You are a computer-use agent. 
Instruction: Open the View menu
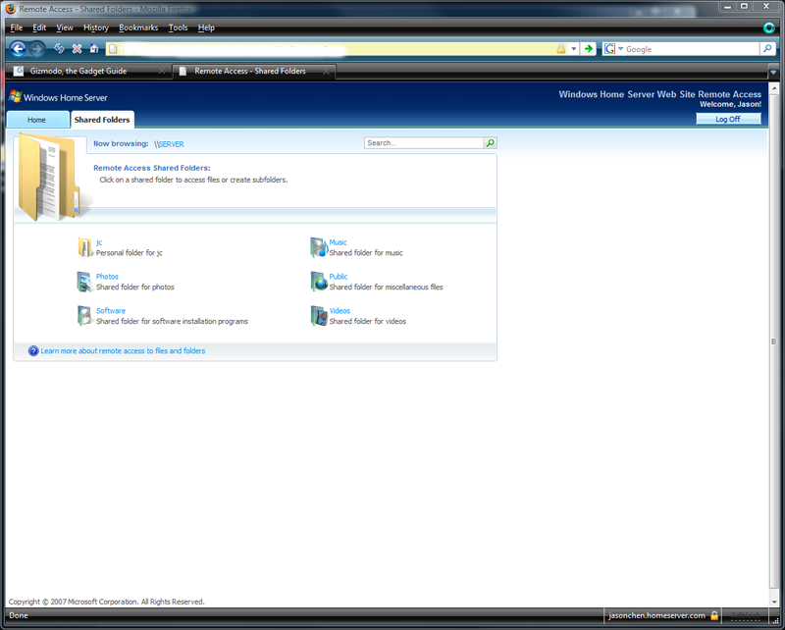tap(64, 27)
